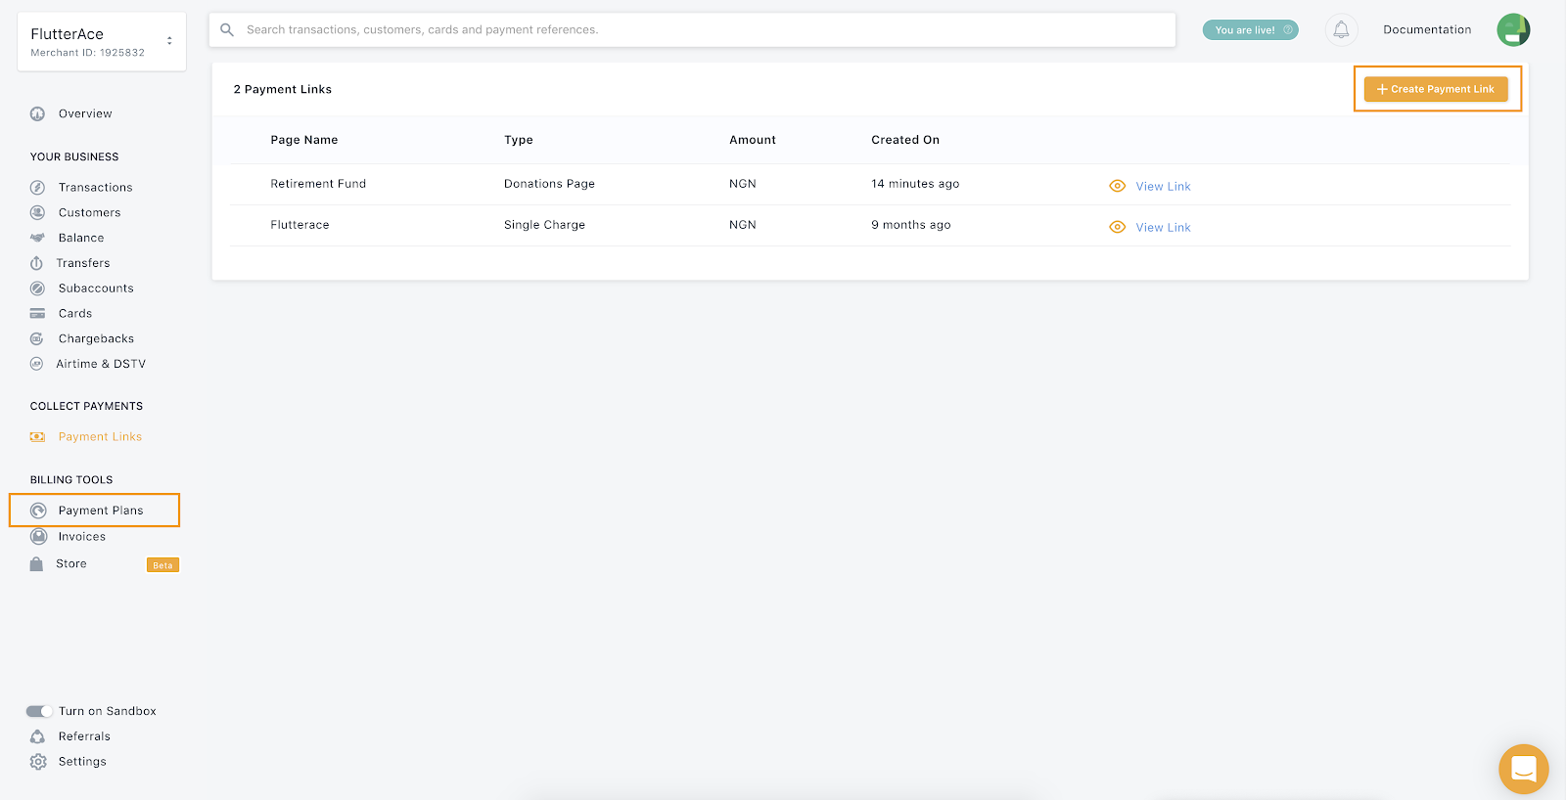The height and width of the screenshot is (800, 1566).
Task: Select Subaccounts in the sidebar
Action: point(96,289)
